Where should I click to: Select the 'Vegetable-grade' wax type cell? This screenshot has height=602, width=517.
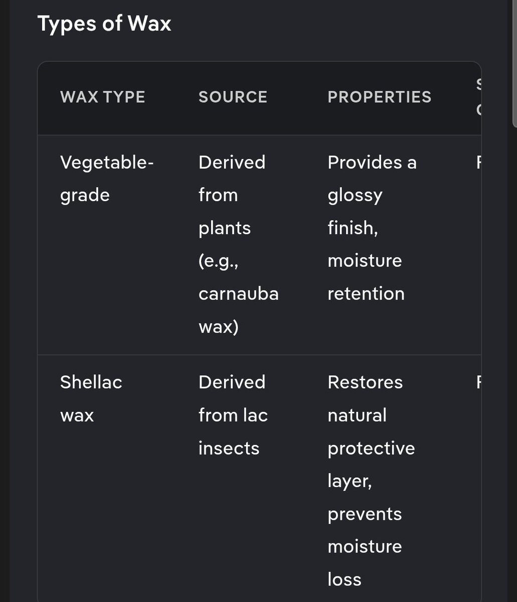coord(107,179)
